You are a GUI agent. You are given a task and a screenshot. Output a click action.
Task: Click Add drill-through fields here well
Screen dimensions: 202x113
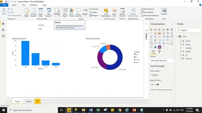[162, 90]
